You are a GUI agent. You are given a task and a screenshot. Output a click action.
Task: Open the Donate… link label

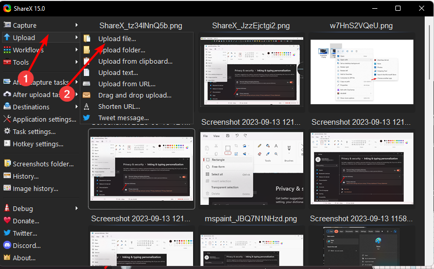(x=26, y=221)
